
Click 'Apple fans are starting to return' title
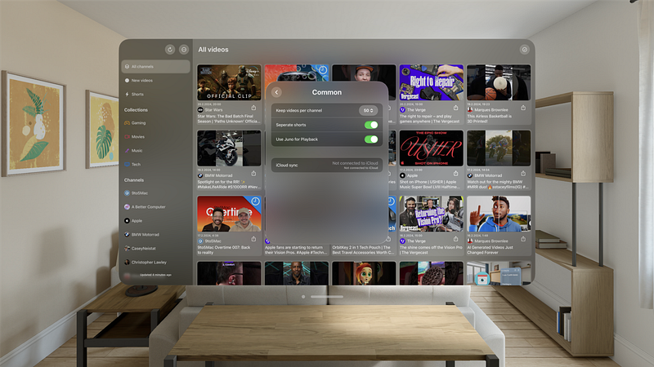295,250
